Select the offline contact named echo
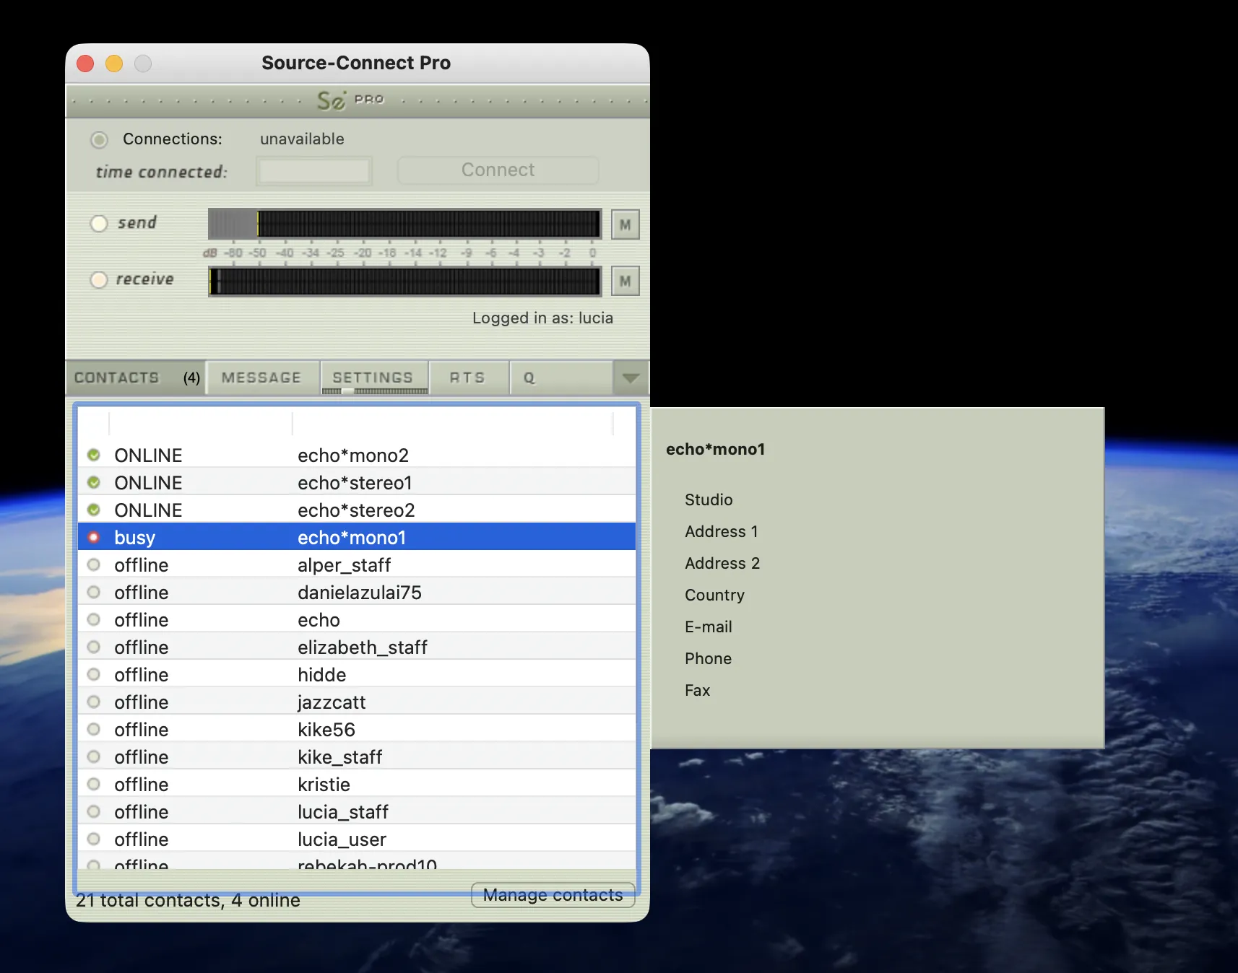Image resolution: width=1238 pixels, height=973 pixels. tap(357, 619)
